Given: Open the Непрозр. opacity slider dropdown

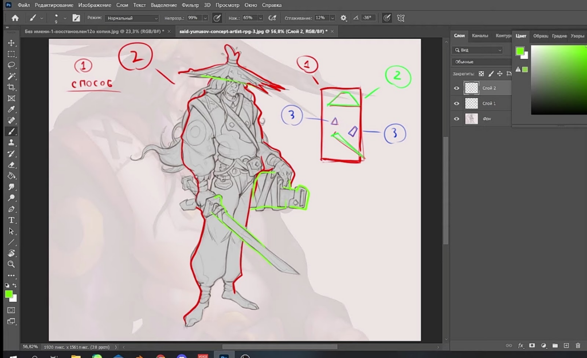Looking at the screenshot, I should click(205, 18).
